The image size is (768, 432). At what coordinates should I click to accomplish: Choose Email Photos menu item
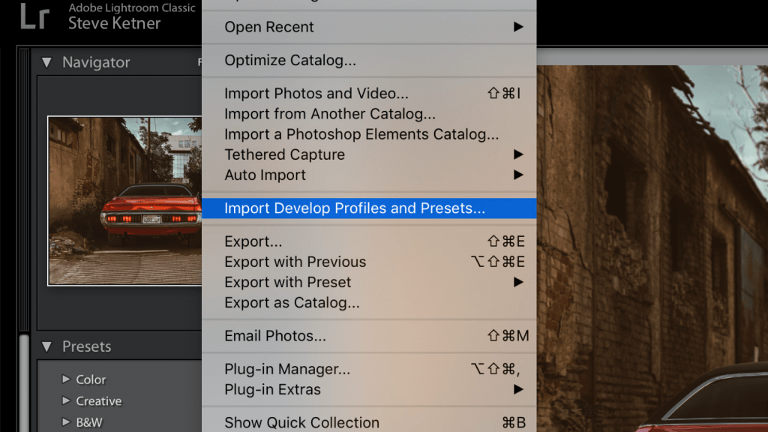275,336
